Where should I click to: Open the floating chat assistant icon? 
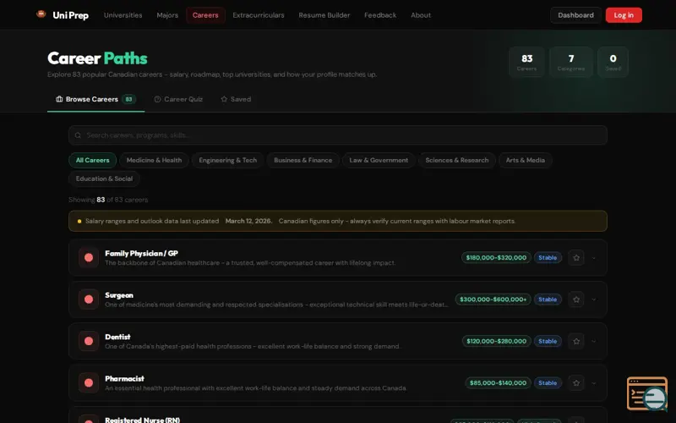tap(647, 393)
